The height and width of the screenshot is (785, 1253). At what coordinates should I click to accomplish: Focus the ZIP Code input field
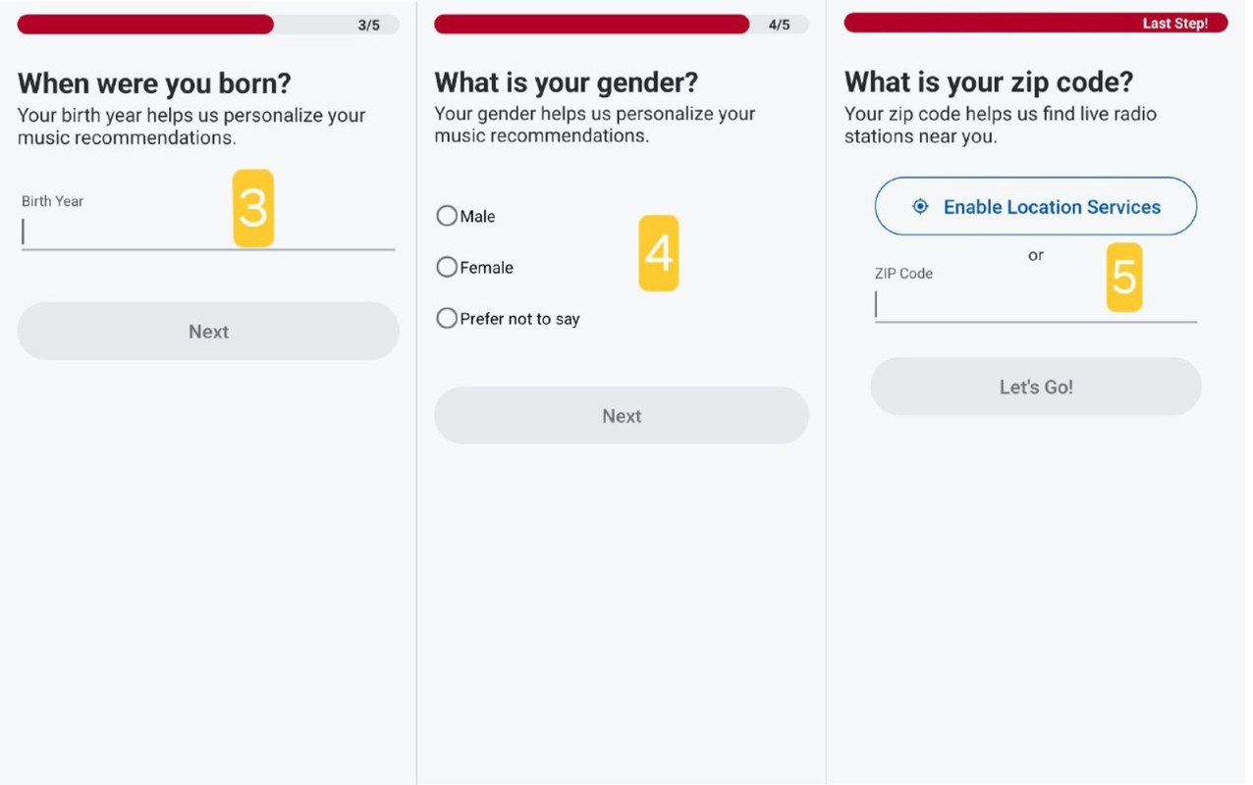1036,305
